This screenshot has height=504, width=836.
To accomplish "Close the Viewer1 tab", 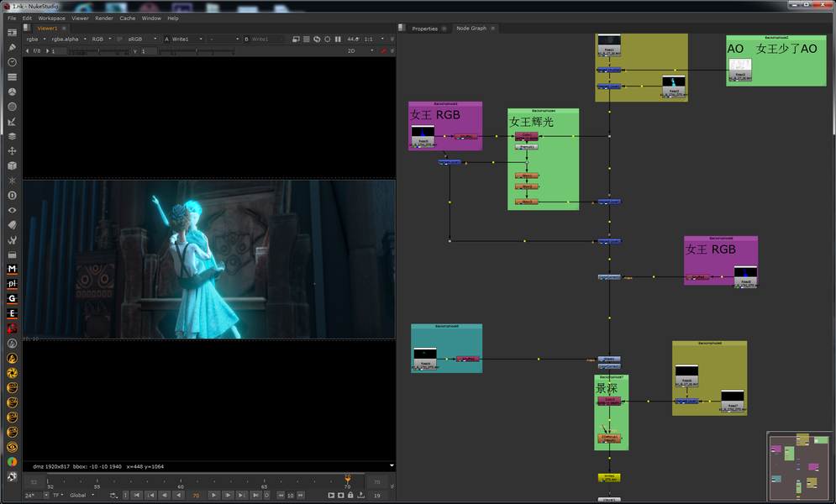I will (64, 29).
